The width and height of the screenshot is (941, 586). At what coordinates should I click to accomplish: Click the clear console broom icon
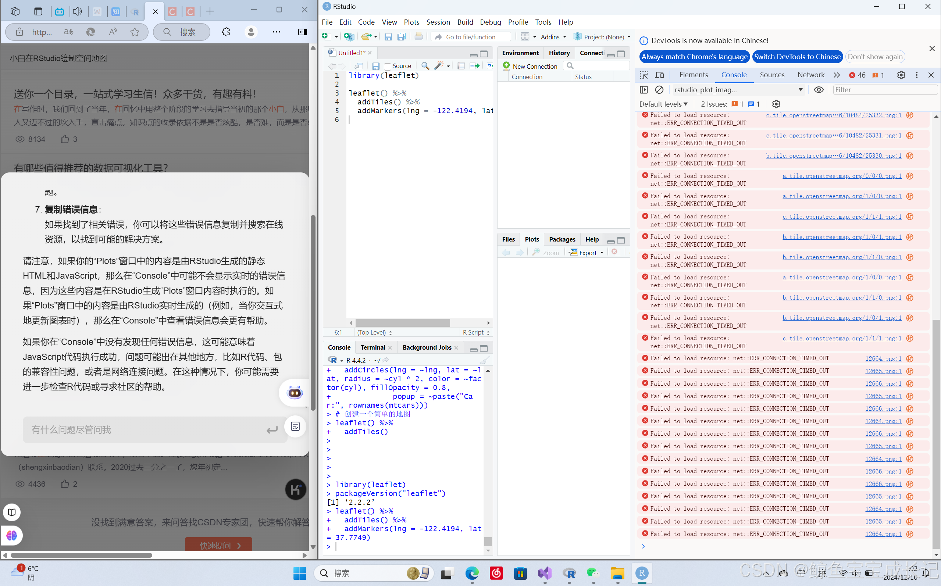click(484, 360)
